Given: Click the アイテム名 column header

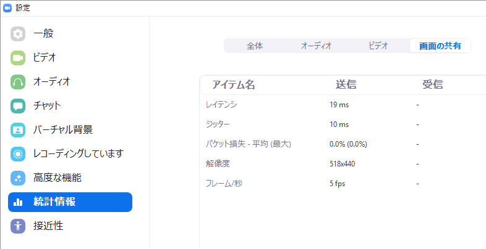Looking at the screenshot, I should click(233, 85).
